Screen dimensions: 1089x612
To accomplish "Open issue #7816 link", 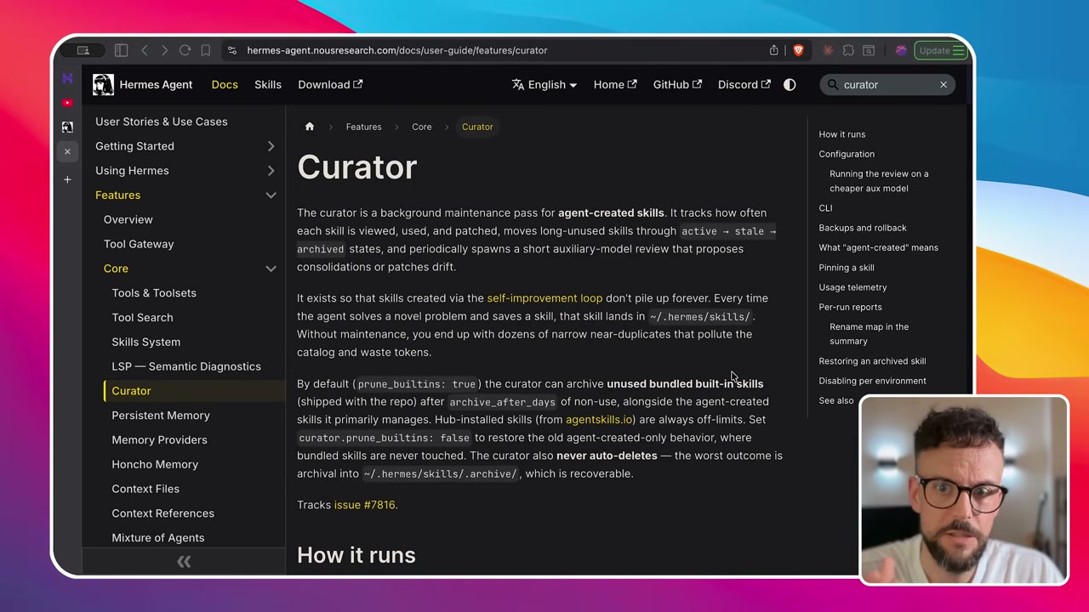I will pos(366,505).
